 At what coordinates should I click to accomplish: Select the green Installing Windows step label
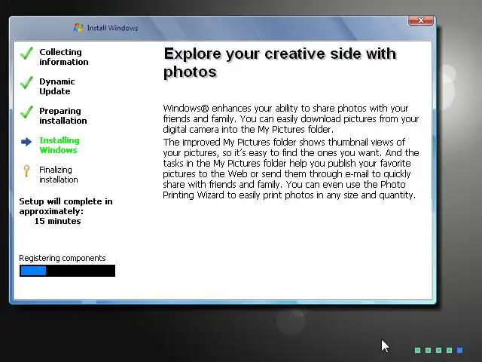[x=59, y=146]
